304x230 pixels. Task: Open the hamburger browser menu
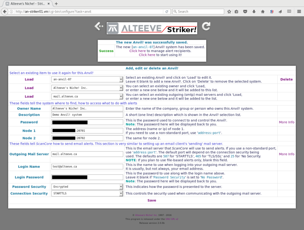[x=299, y=11]
